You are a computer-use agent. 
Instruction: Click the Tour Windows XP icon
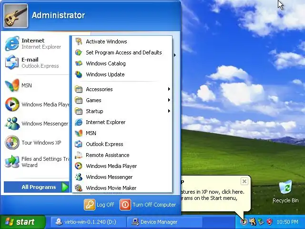[x=12, y=143]
